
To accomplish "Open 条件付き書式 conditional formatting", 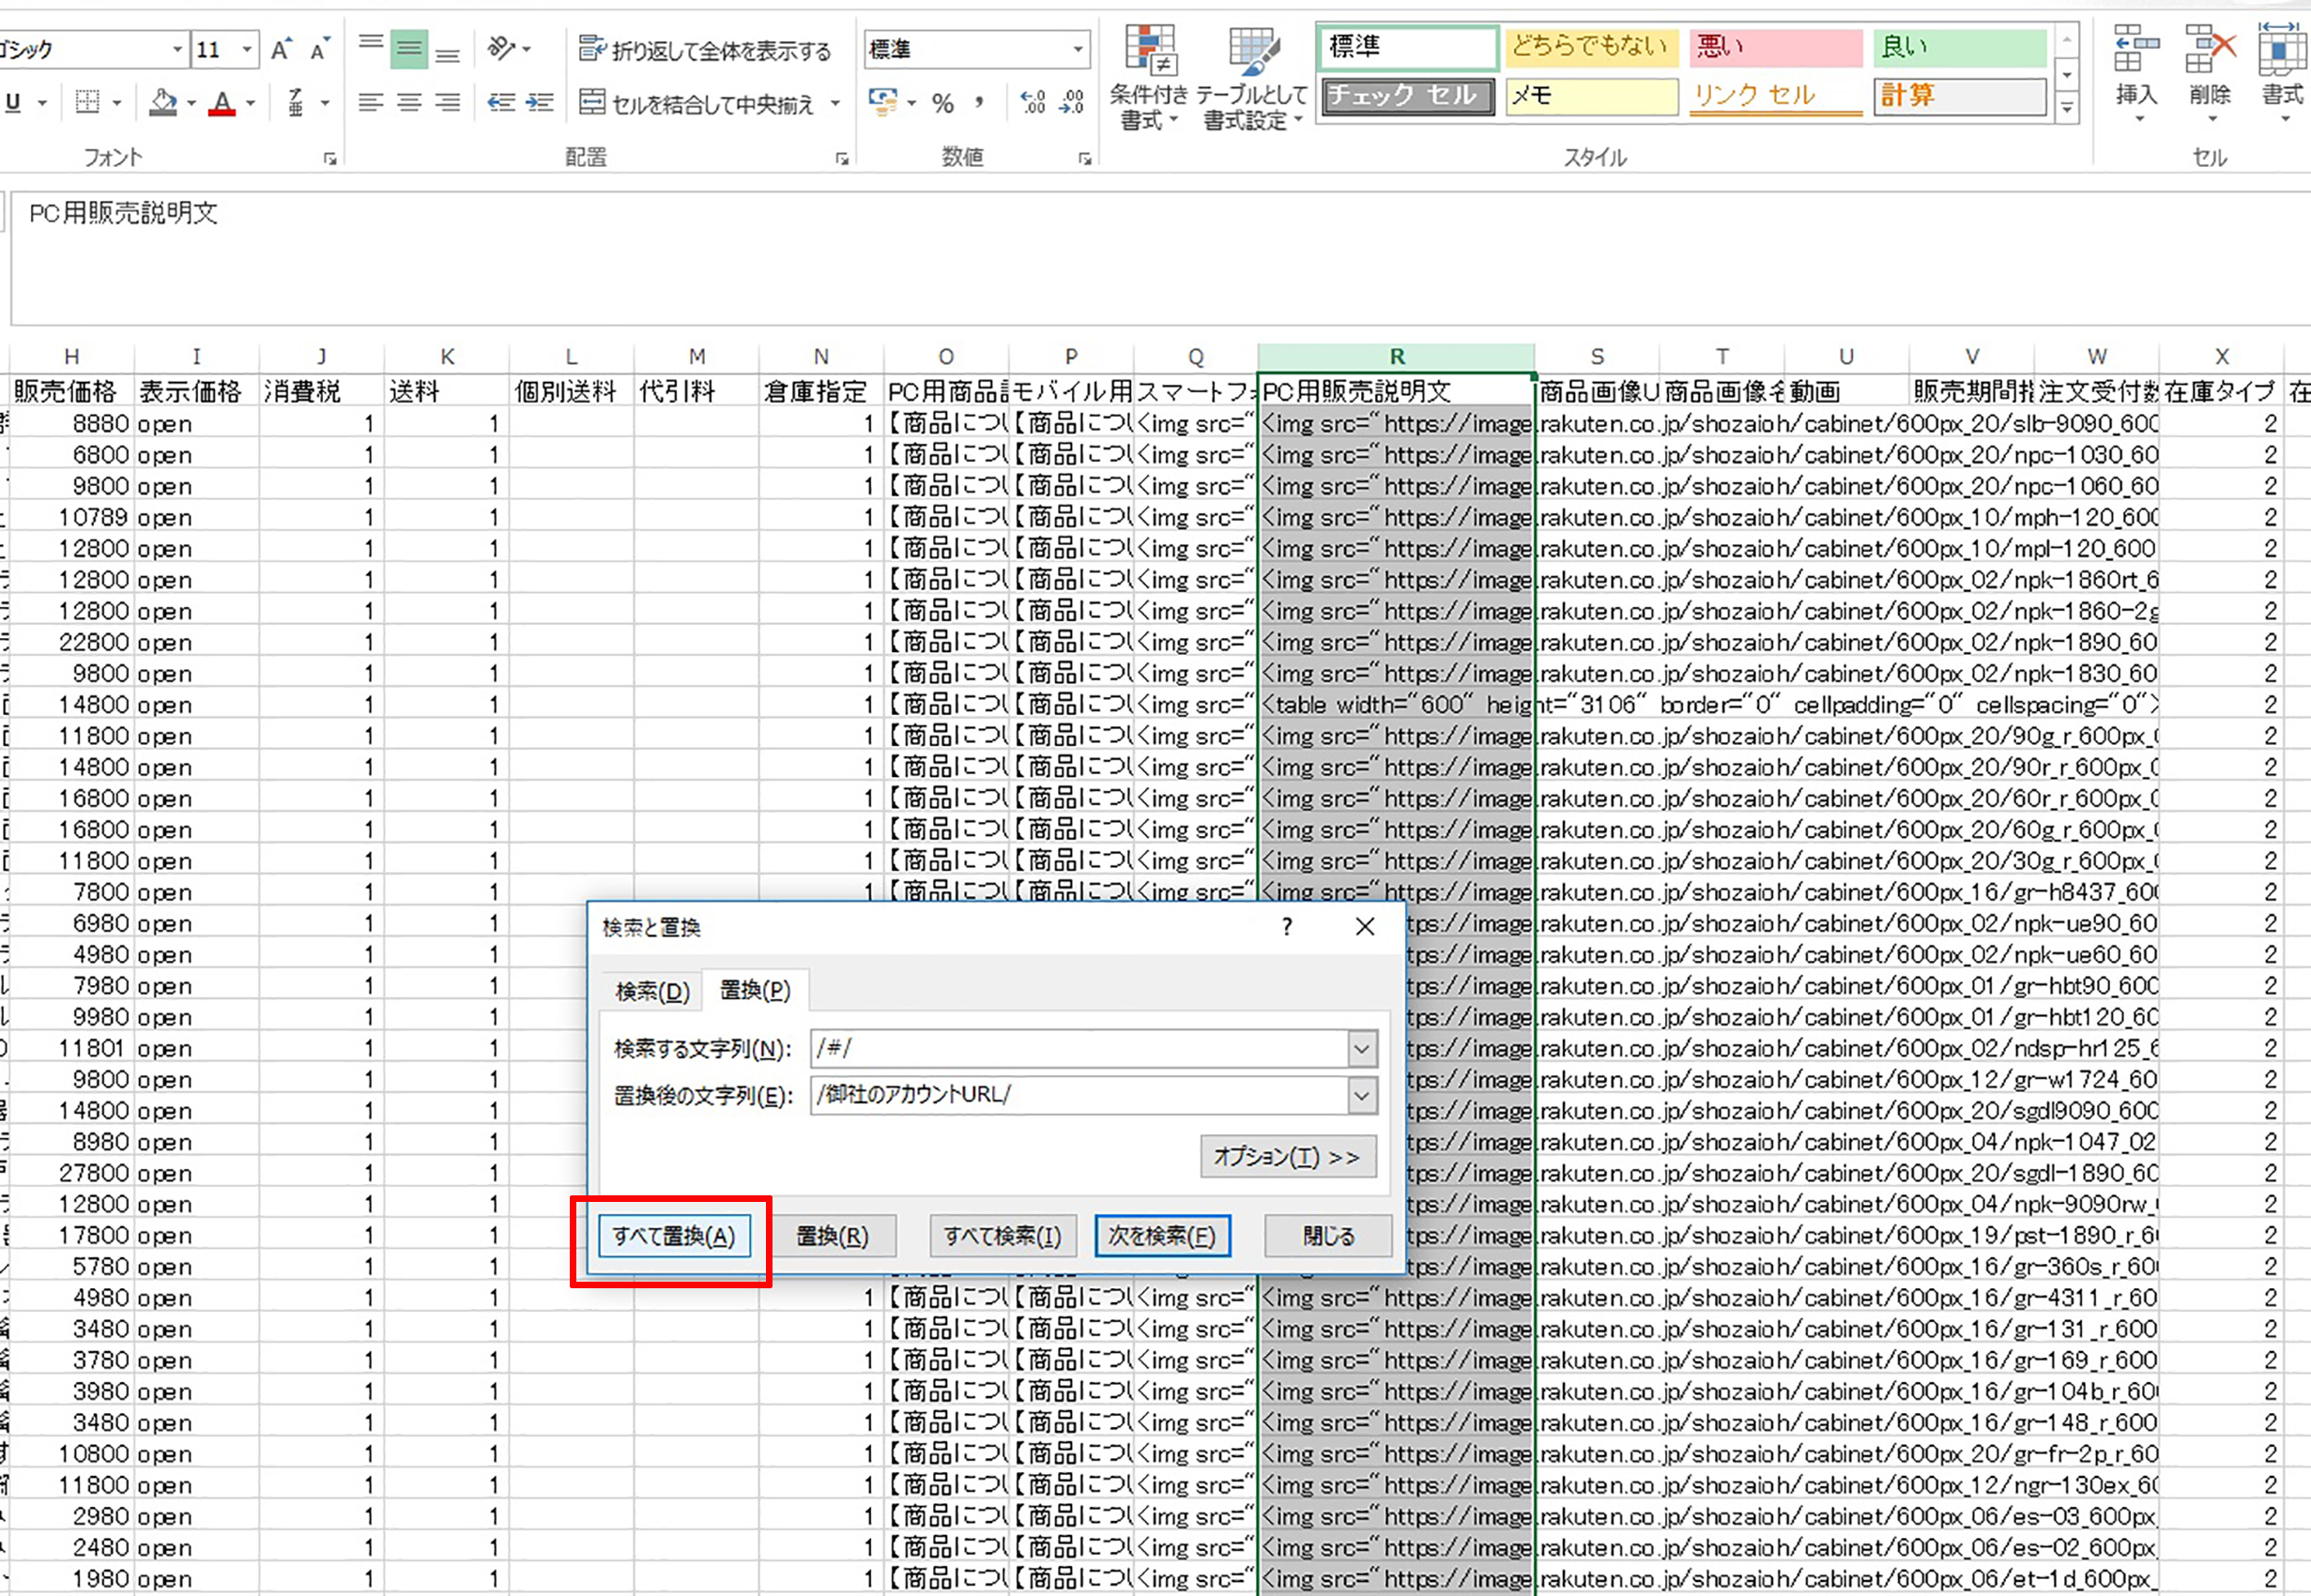I will coord(1149,78).
